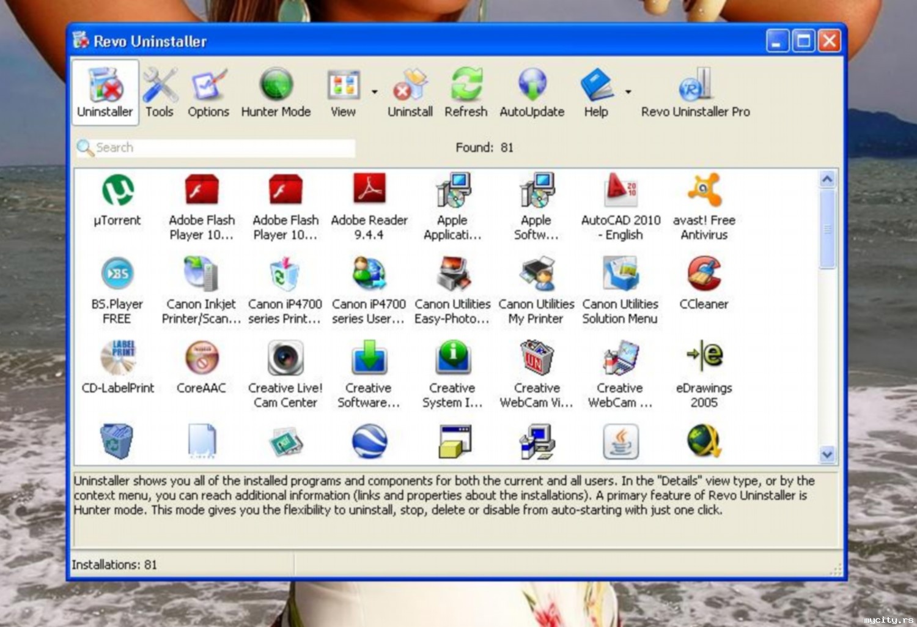The height and width of the screenshot is (627, 917).
Task: Refresh the installed programs list
Action: (x=466, y=93)
